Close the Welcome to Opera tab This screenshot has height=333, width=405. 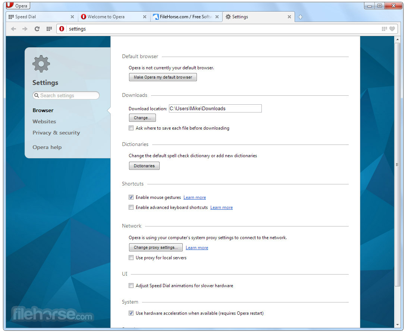(x=145, y=17)
